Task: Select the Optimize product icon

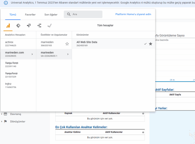Action: coord(29,26)
